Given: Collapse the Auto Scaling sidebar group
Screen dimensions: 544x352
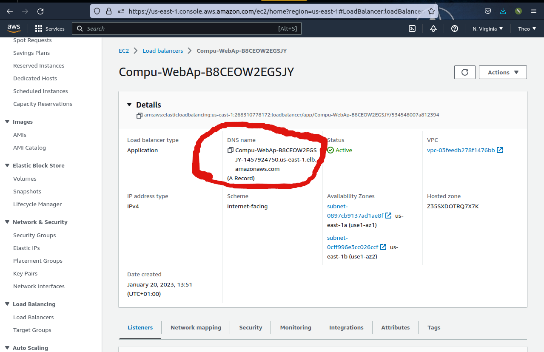Looking at the screenshot, I should click(x=7, y=348).
